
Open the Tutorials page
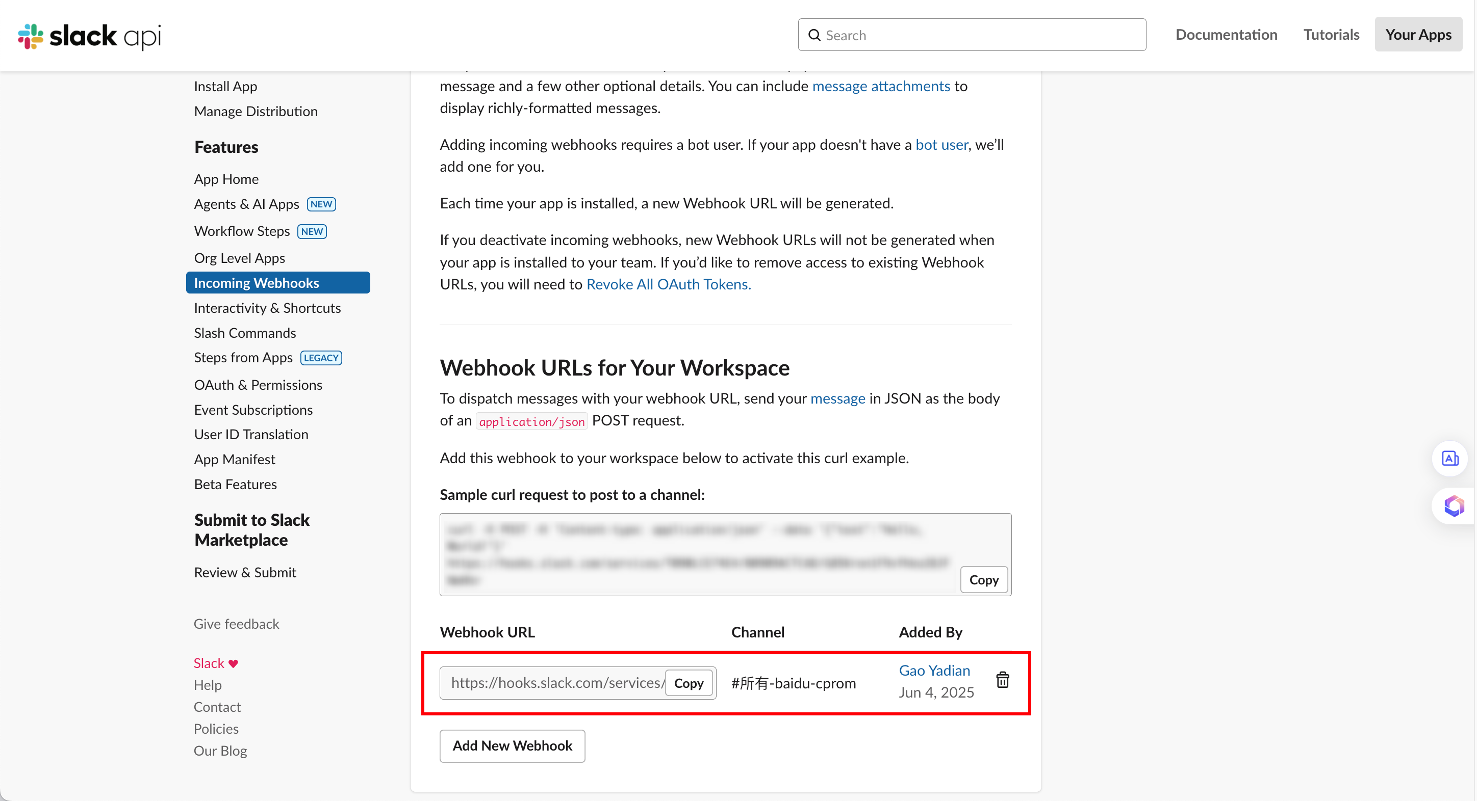1331,34
